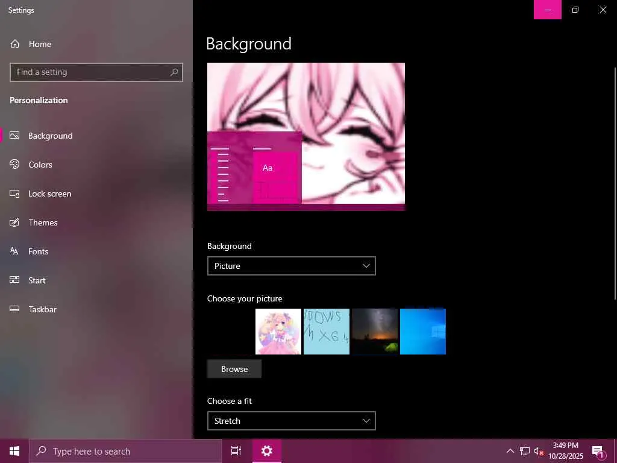Restore down the Settings window
The image size is (617, 463).
click(x=575, y=10)
